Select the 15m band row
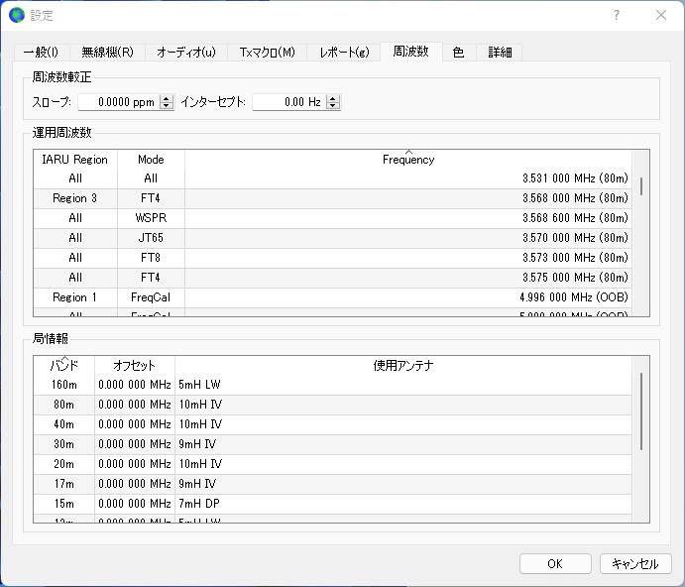This screenshot has width=685, height=587. tap(333, 504)
